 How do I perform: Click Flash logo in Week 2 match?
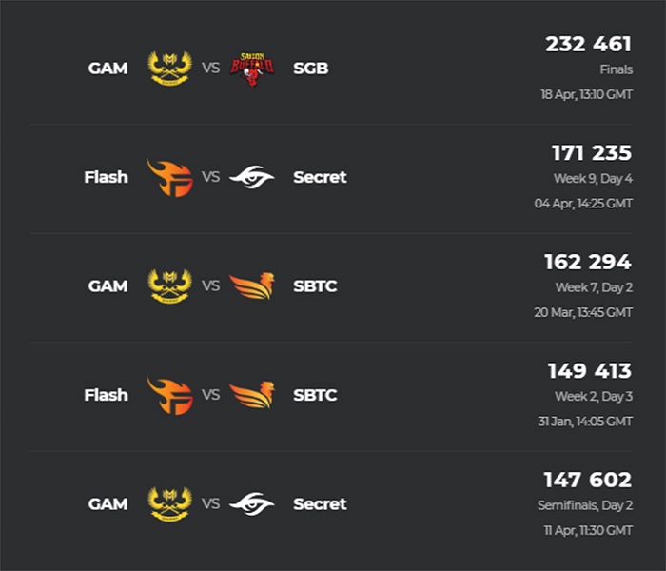coord(170,396)
